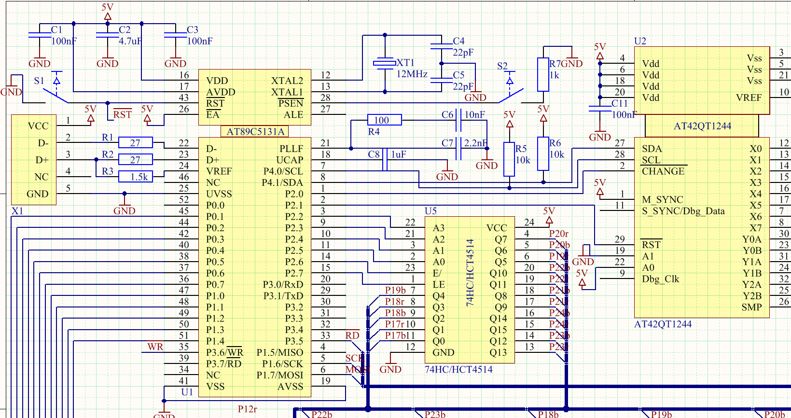Select capacitor C5 22pF symbol
The height and width of the screenshot is (418, 791).
(442, 80)
